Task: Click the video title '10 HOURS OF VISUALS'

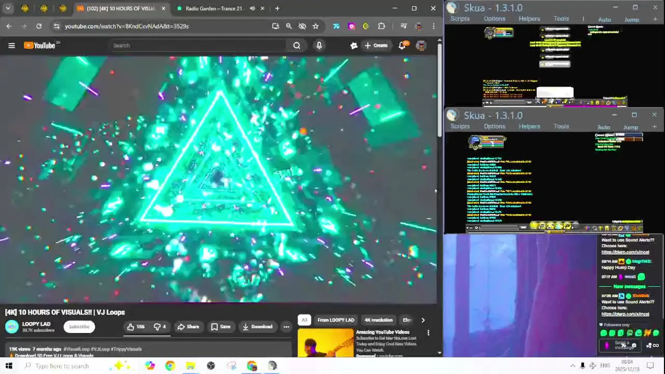Action: pyautogui.click(x=65, y=312)
